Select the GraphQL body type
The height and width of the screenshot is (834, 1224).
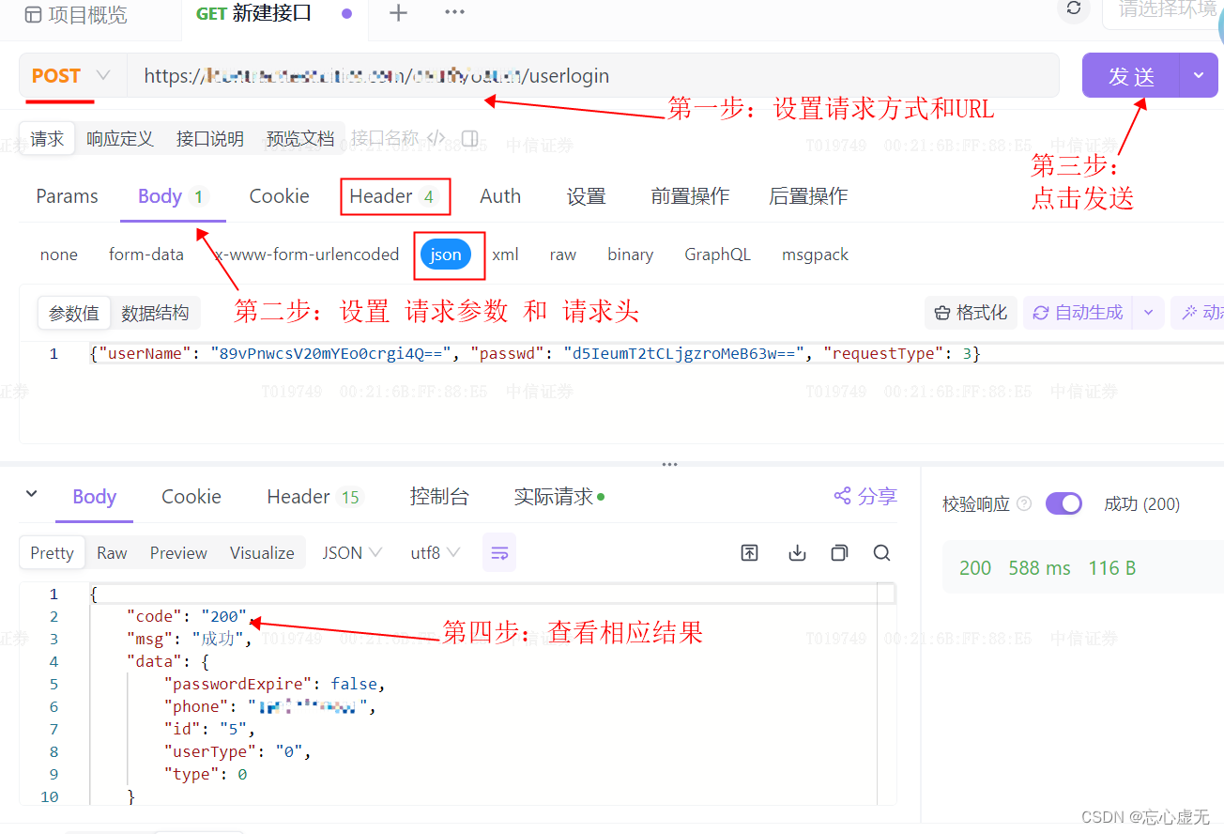717,255
